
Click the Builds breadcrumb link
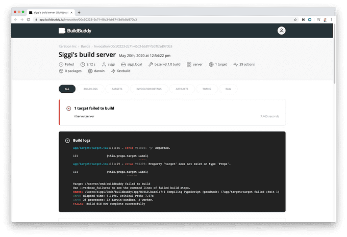pos(85,46)
